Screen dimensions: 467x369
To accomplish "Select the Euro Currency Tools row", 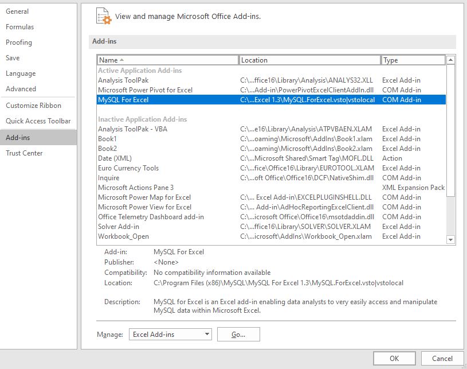I will [272, 168].
